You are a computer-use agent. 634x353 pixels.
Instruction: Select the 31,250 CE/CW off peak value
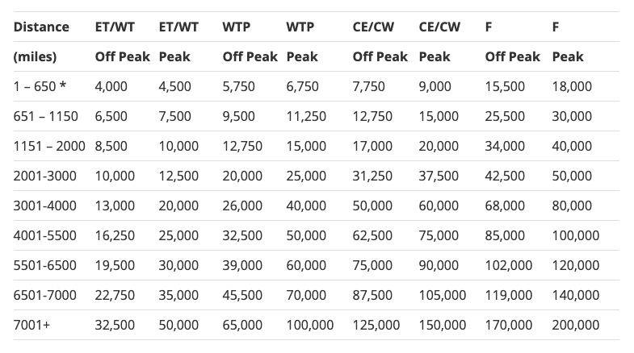[372, 176]
